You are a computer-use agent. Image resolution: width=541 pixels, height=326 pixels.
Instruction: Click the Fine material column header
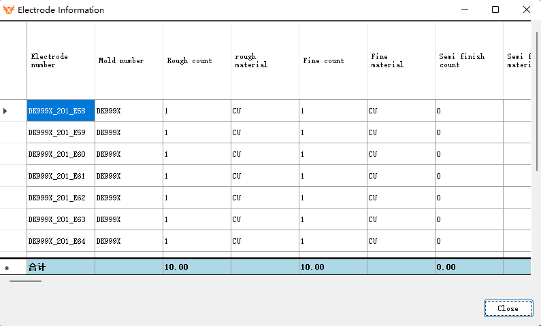tap(401, 60)
